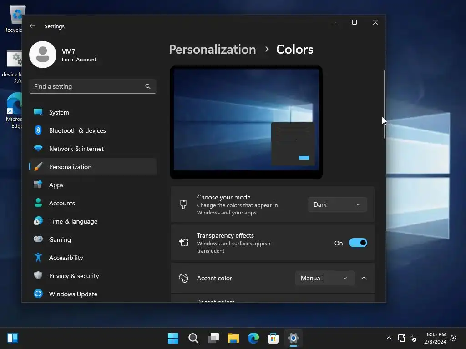Open taskbar Search
466x349 pixels.
coord(193,338)
